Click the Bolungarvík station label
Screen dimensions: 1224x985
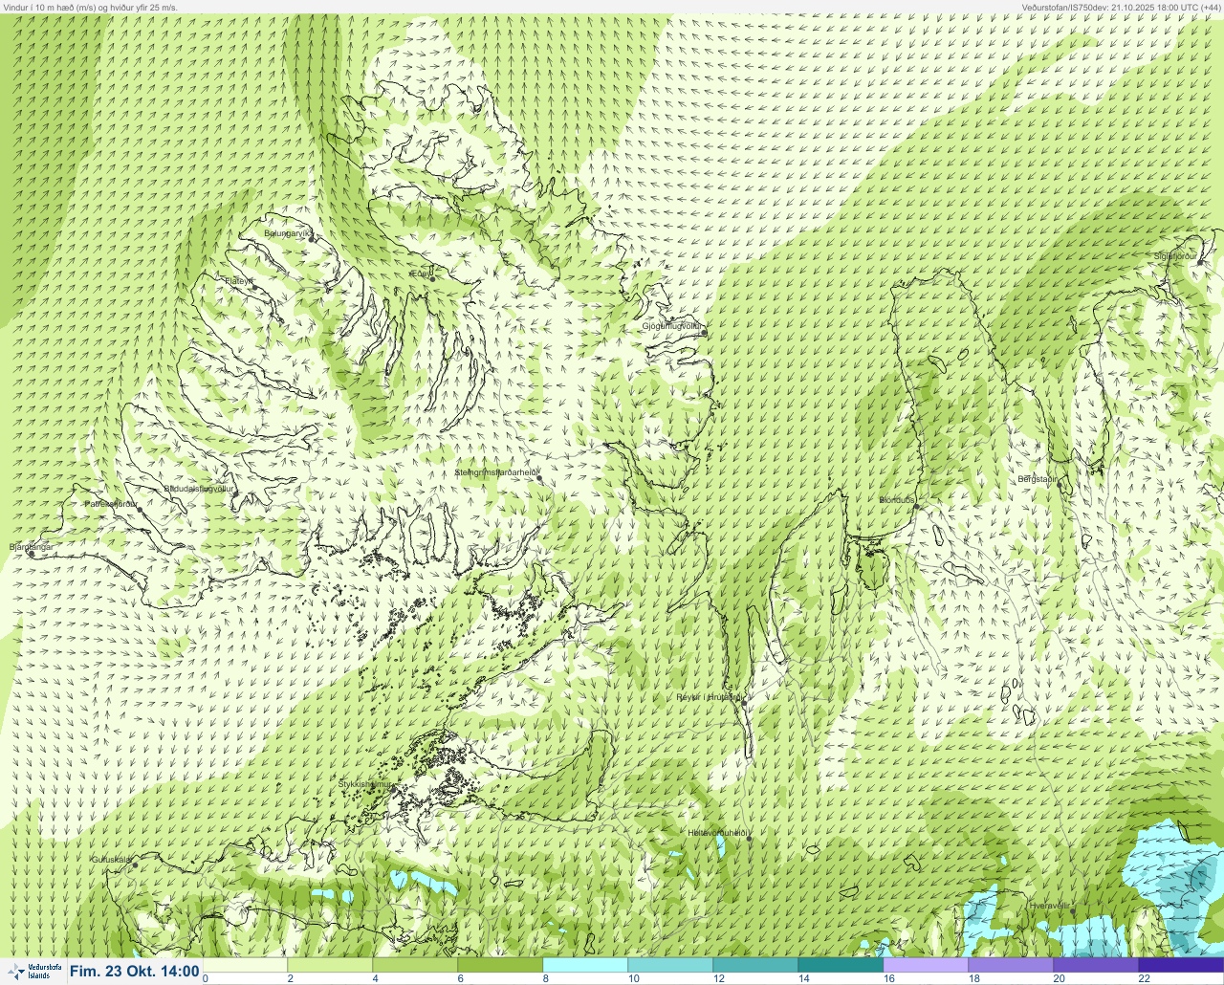(287, 233)
